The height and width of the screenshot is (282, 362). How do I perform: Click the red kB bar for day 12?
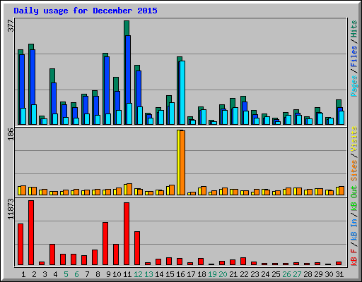tap(137, 248)
